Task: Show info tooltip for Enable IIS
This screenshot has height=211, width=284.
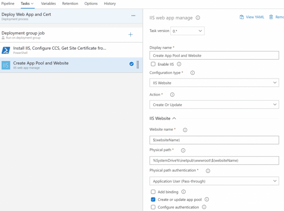Action: (x=179, y=64)
